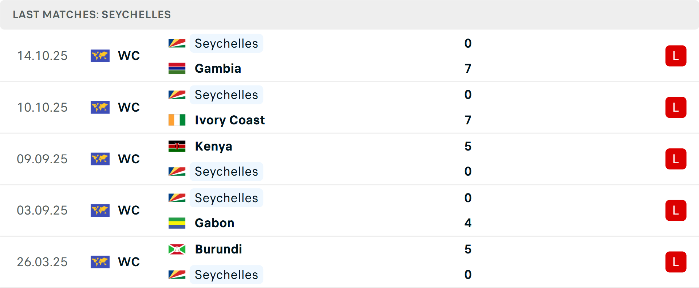Select the red L result badge for the Kenya game
This screenshot has width=699, height=288.
676,159
